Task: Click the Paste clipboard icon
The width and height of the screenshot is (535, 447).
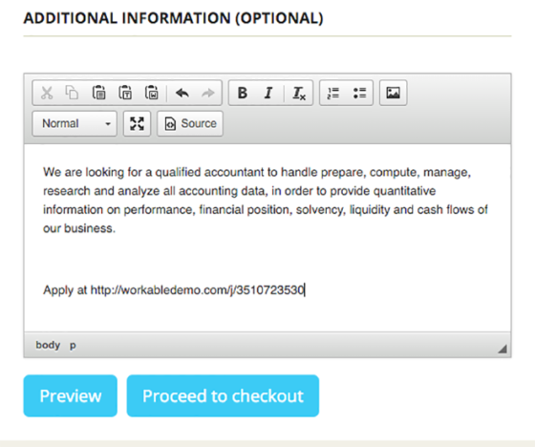Action: click(x=98, y=93)
